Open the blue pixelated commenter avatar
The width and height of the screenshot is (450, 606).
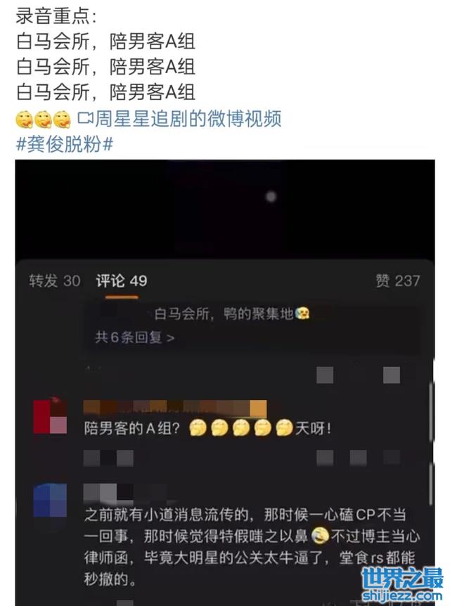tap(50, 500)
